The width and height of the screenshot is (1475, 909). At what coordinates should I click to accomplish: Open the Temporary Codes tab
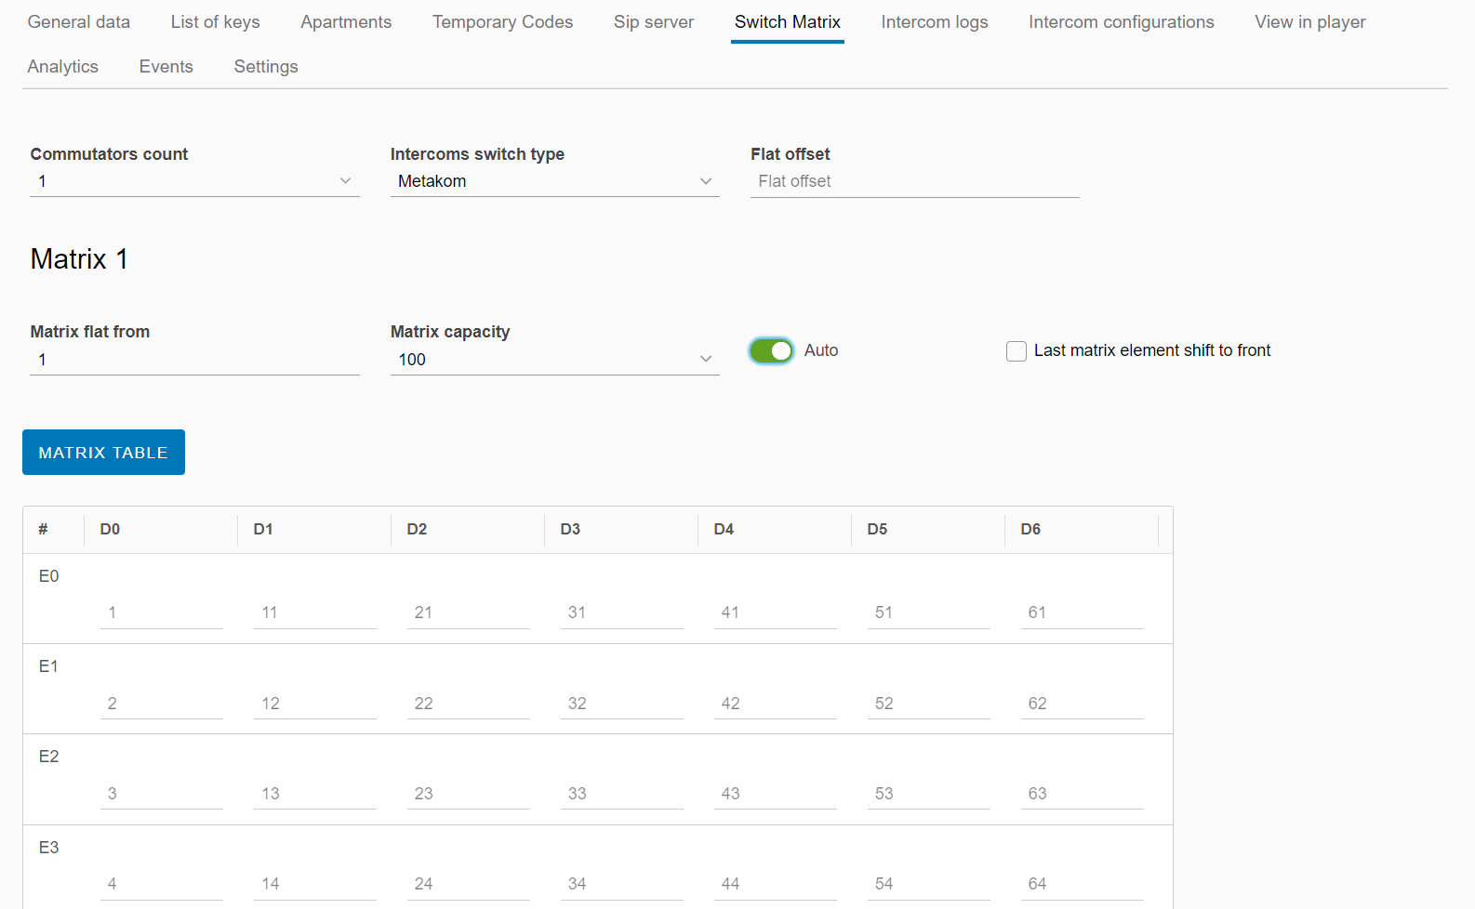(502, 22)
